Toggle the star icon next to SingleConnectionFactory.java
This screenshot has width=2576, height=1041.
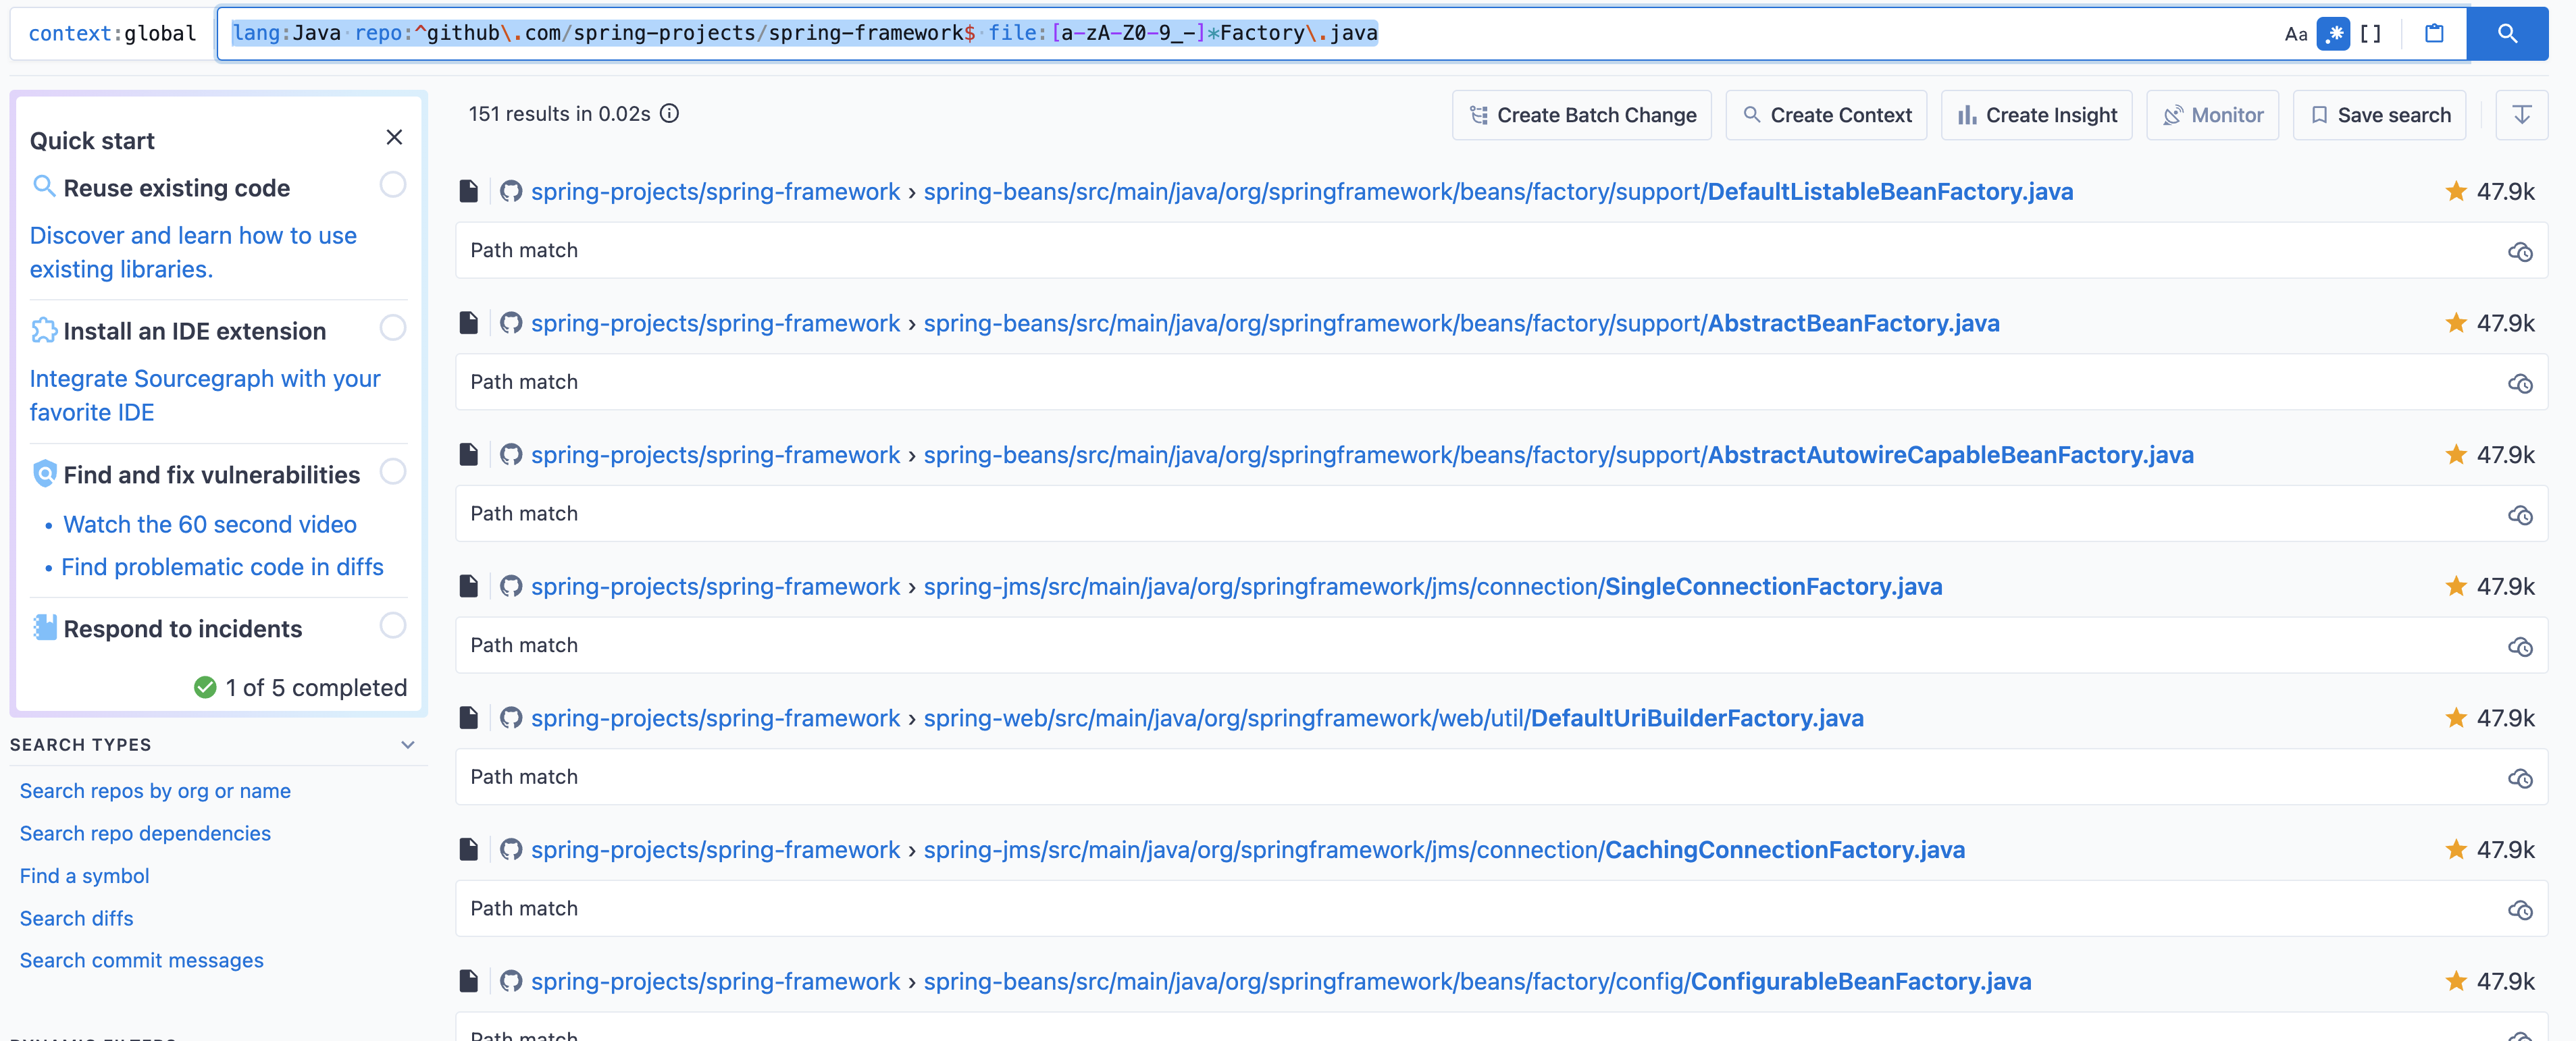(x=2458, y=585)
